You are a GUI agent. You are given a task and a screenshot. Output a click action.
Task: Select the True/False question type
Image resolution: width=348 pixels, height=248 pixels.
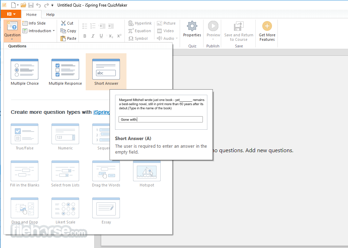pos(25,137)
